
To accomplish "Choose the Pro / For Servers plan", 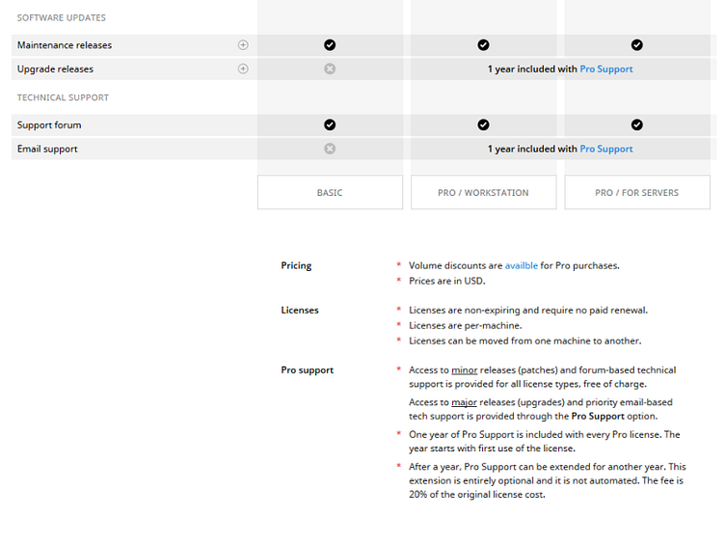I will click(x=636, y=193).
